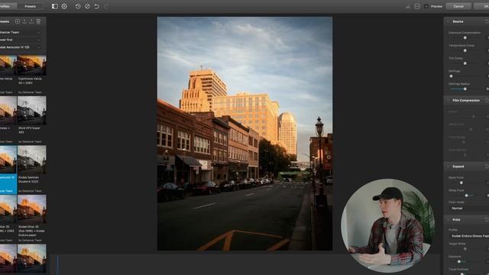Click the Cancel button
This screenshot has height=275, width=489.
pyautogui.click(x=458, y=6)
